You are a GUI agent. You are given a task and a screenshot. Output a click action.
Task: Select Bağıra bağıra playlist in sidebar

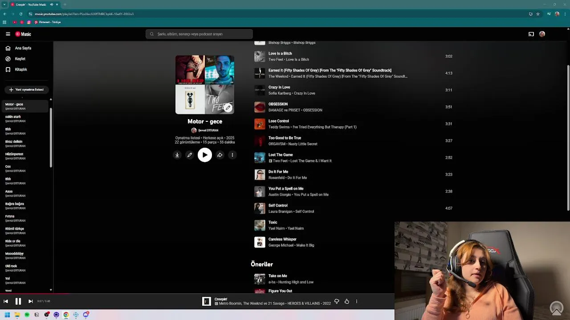tap(26, 206)
